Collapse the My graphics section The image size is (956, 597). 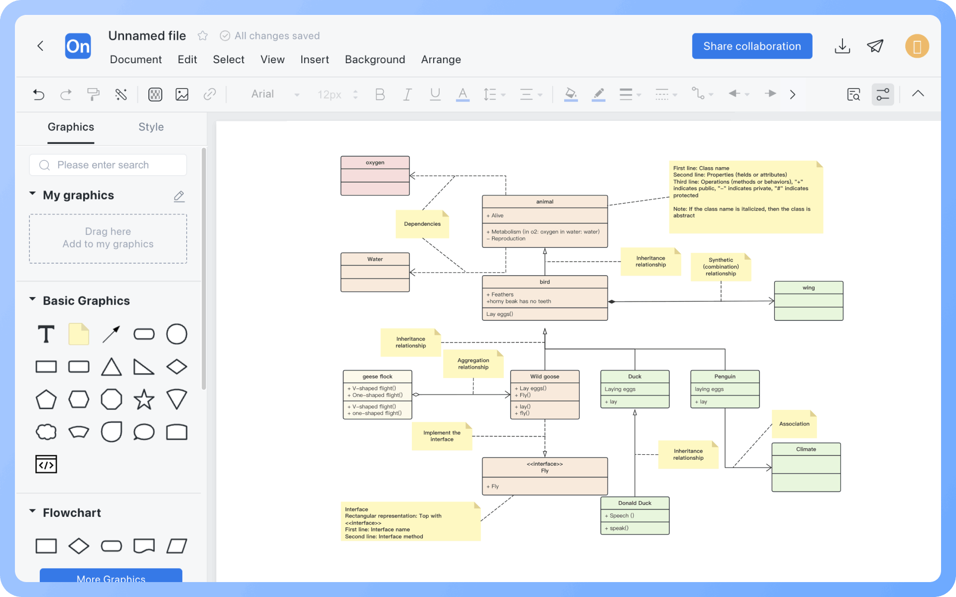(32, 194)
